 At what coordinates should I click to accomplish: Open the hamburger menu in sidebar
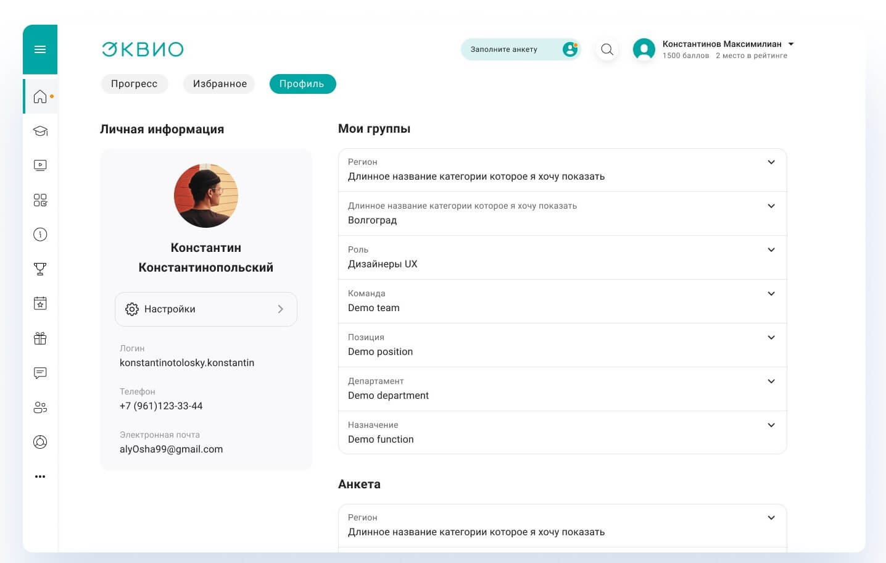click(x=40, y=49)
